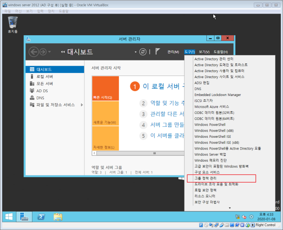Show more items at the Tools menu bottom
Screen dimensions: 283x230
pyautogui.click(x=230, y=208)
